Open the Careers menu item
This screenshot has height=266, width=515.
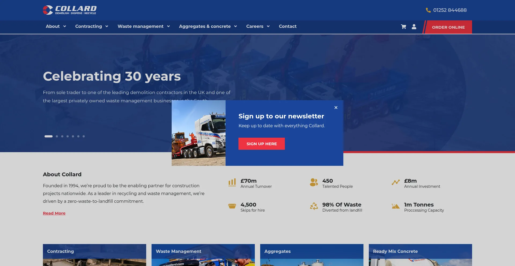point(255,26)
